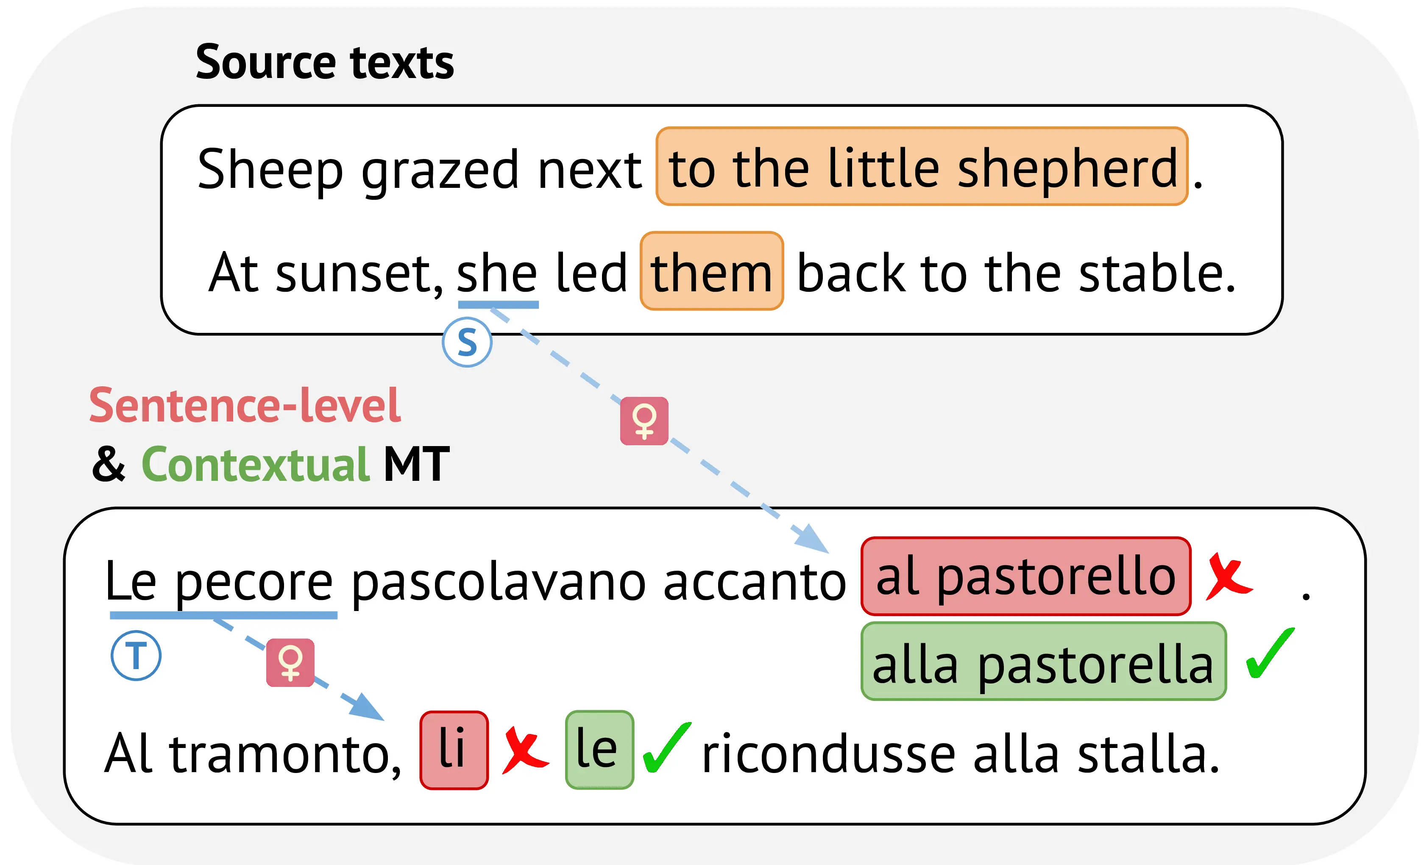Click the red X next to "al pastorello"
The height and width of the screenshot is (865, 1421).
1229,577
